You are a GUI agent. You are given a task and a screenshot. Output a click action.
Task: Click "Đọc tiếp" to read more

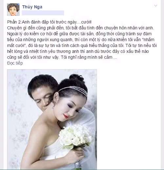pos(15,63)
